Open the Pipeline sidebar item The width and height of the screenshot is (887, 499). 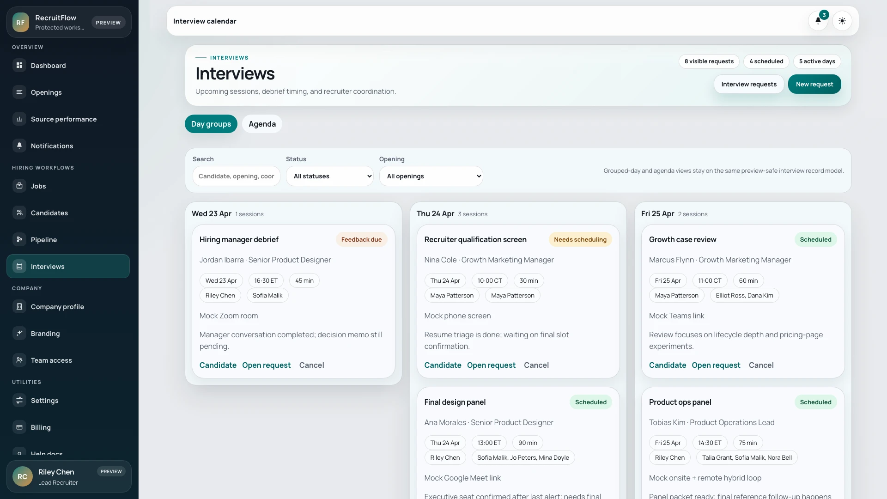(x=68, y=240)
